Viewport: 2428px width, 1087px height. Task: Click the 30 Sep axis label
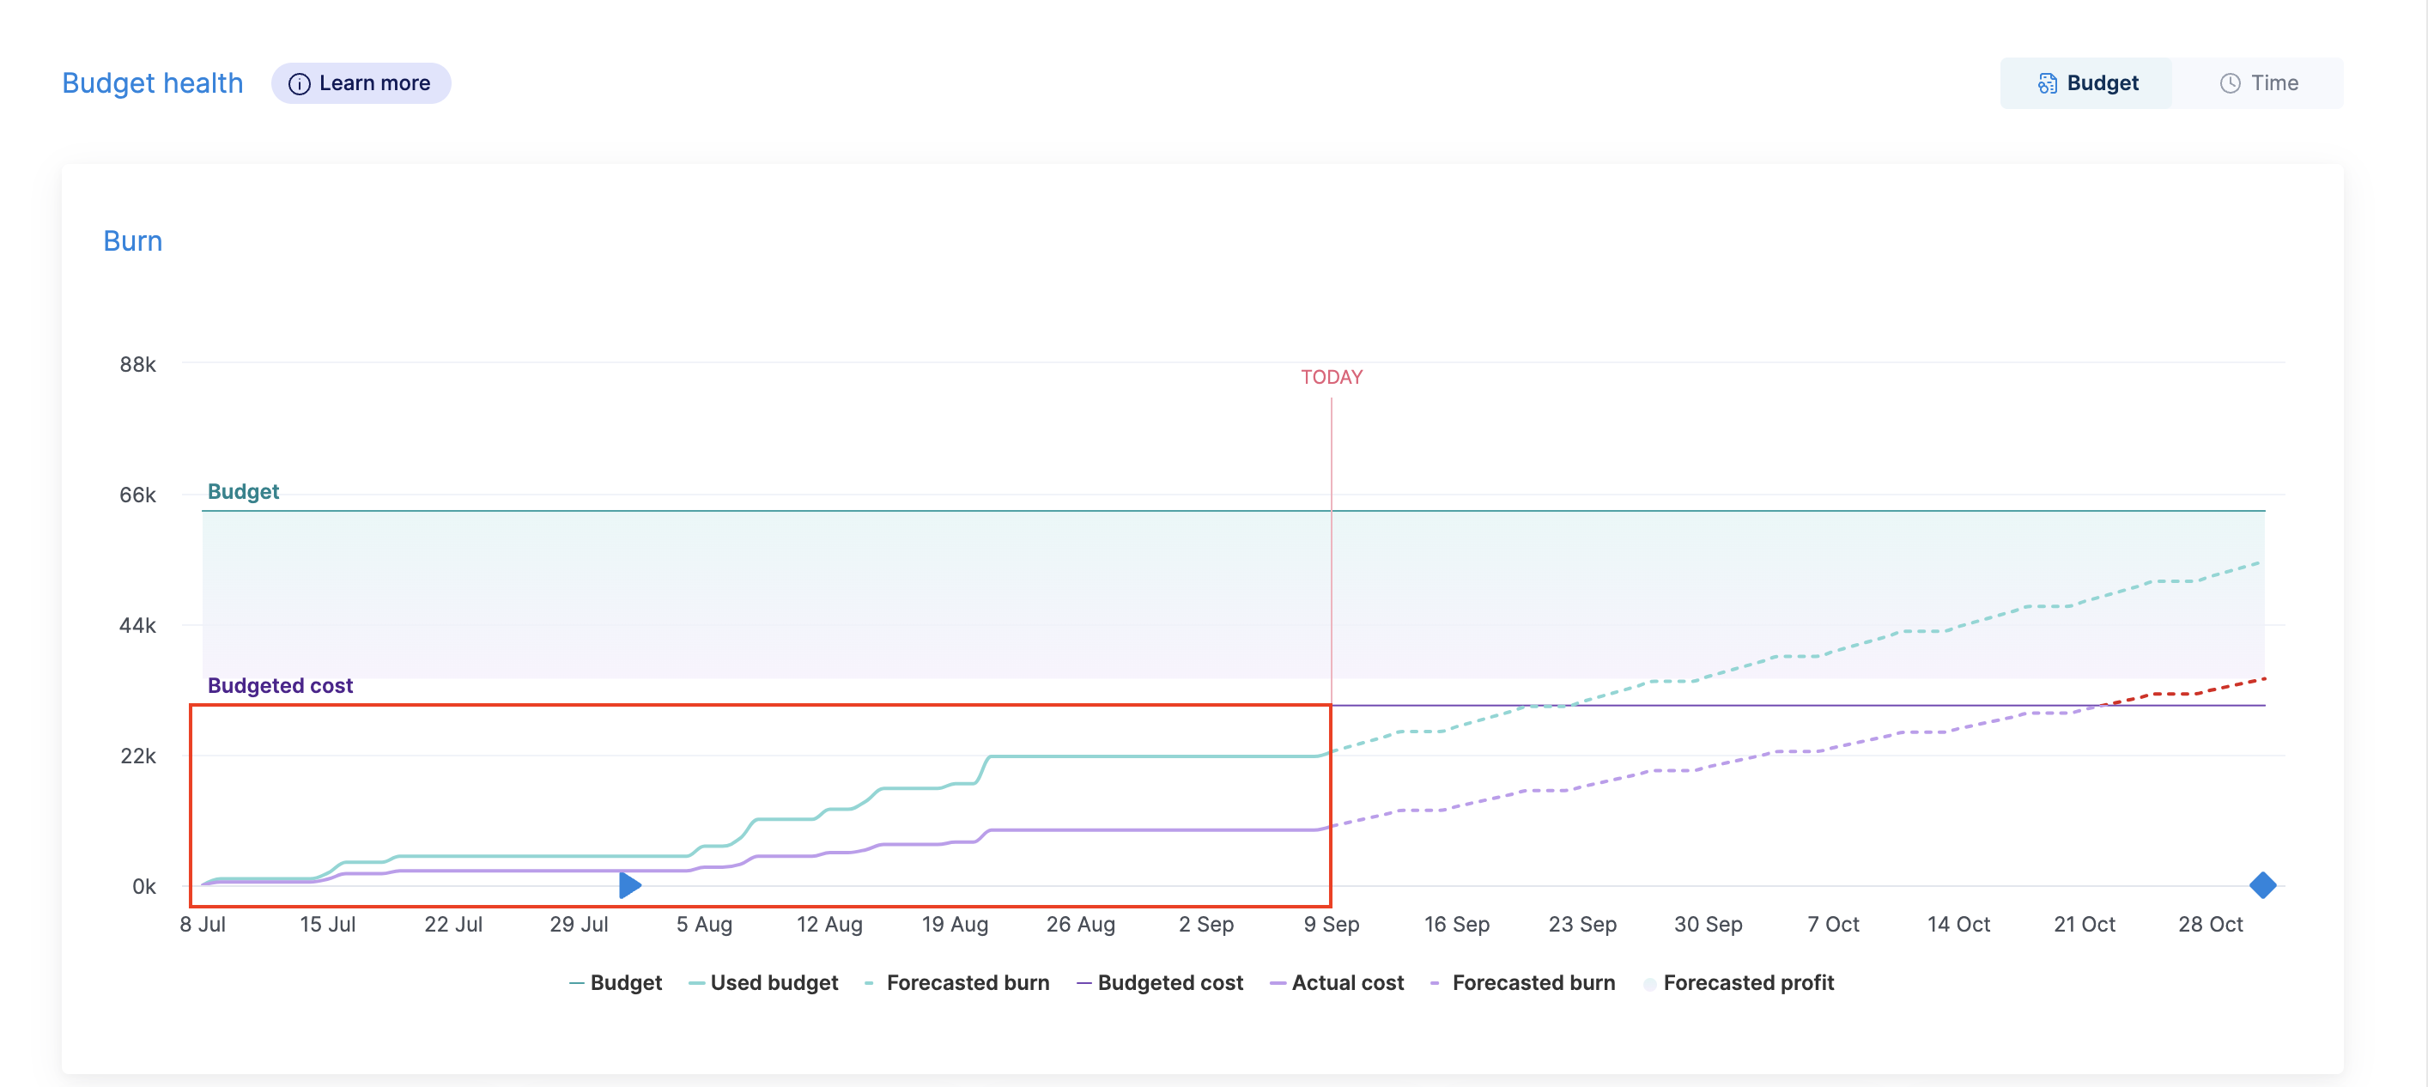[x=1708, y=924]
